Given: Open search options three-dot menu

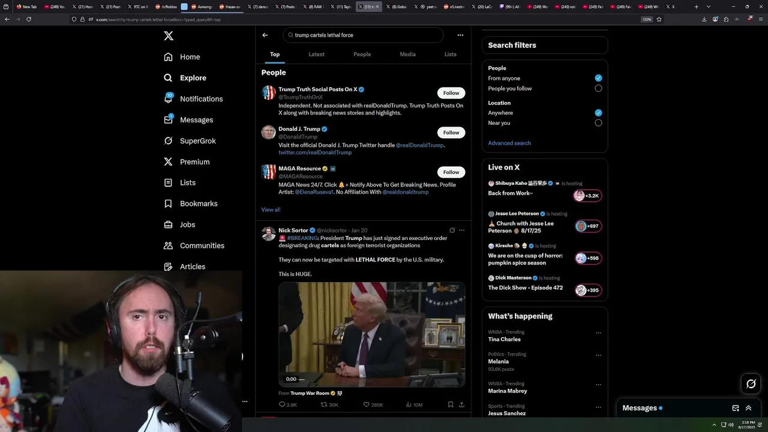Looking at the screenshot, I should (x=460, y=35).
